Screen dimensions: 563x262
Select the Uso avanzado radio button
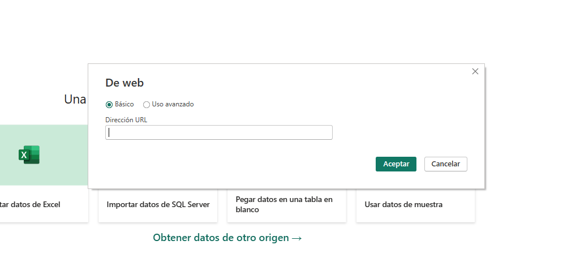(147, 105)
